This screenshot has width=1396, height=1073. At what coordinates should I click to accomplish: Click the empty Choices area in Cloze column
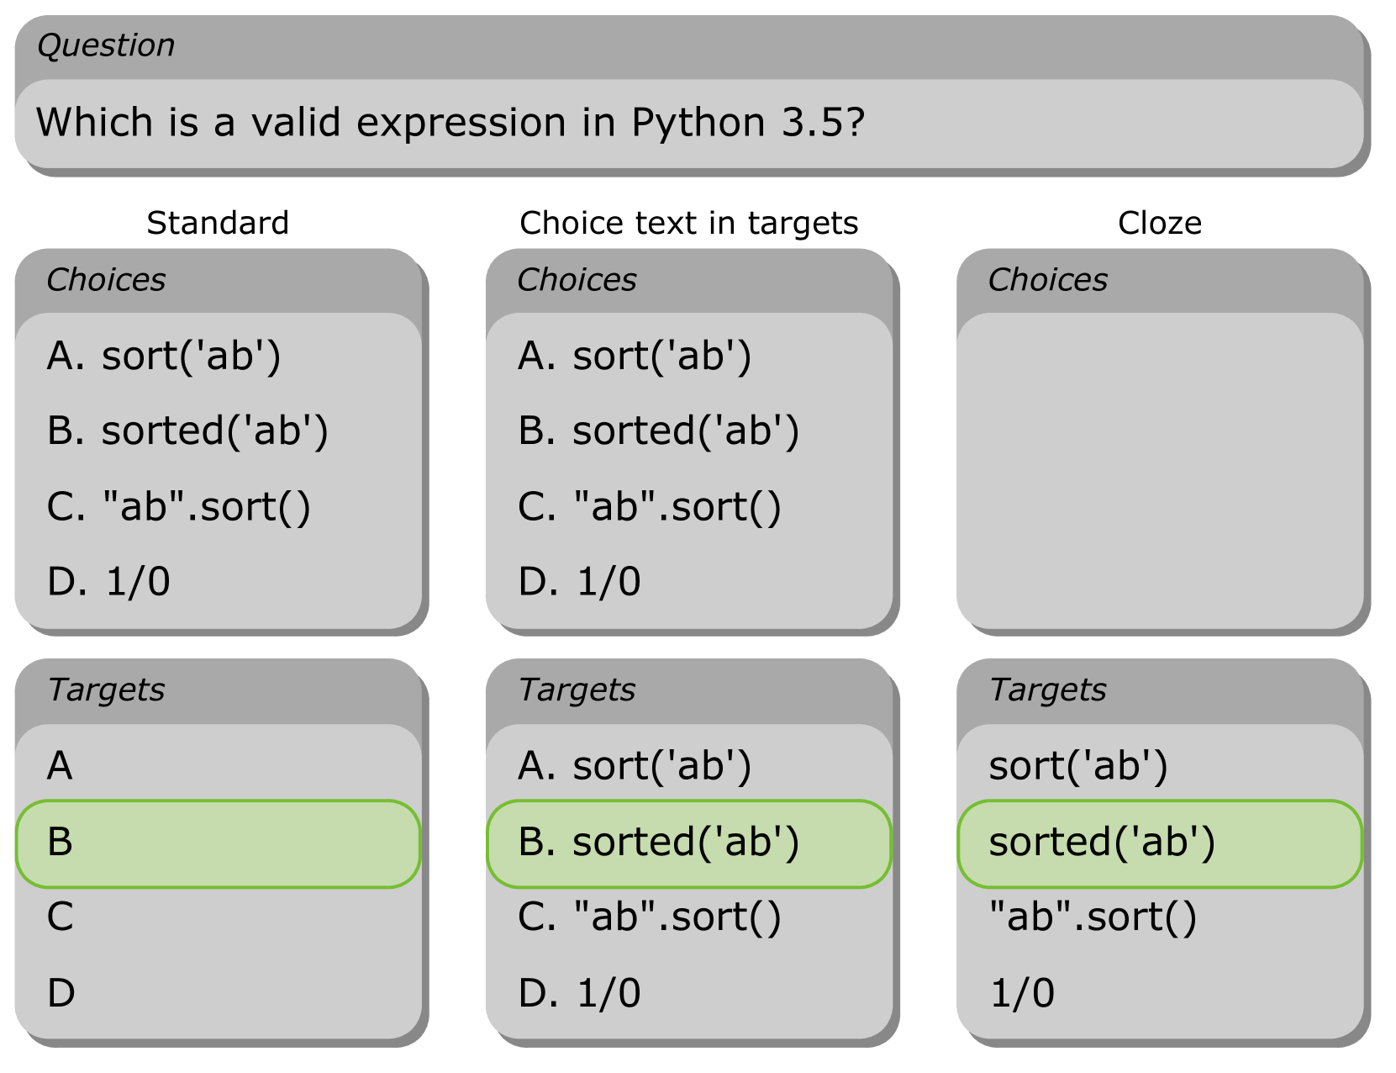coord(1159,469)
